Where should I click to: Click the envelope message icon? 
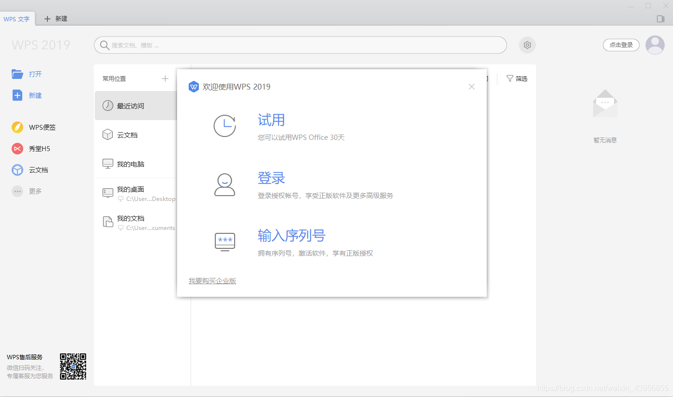click(x=605, y=104)
